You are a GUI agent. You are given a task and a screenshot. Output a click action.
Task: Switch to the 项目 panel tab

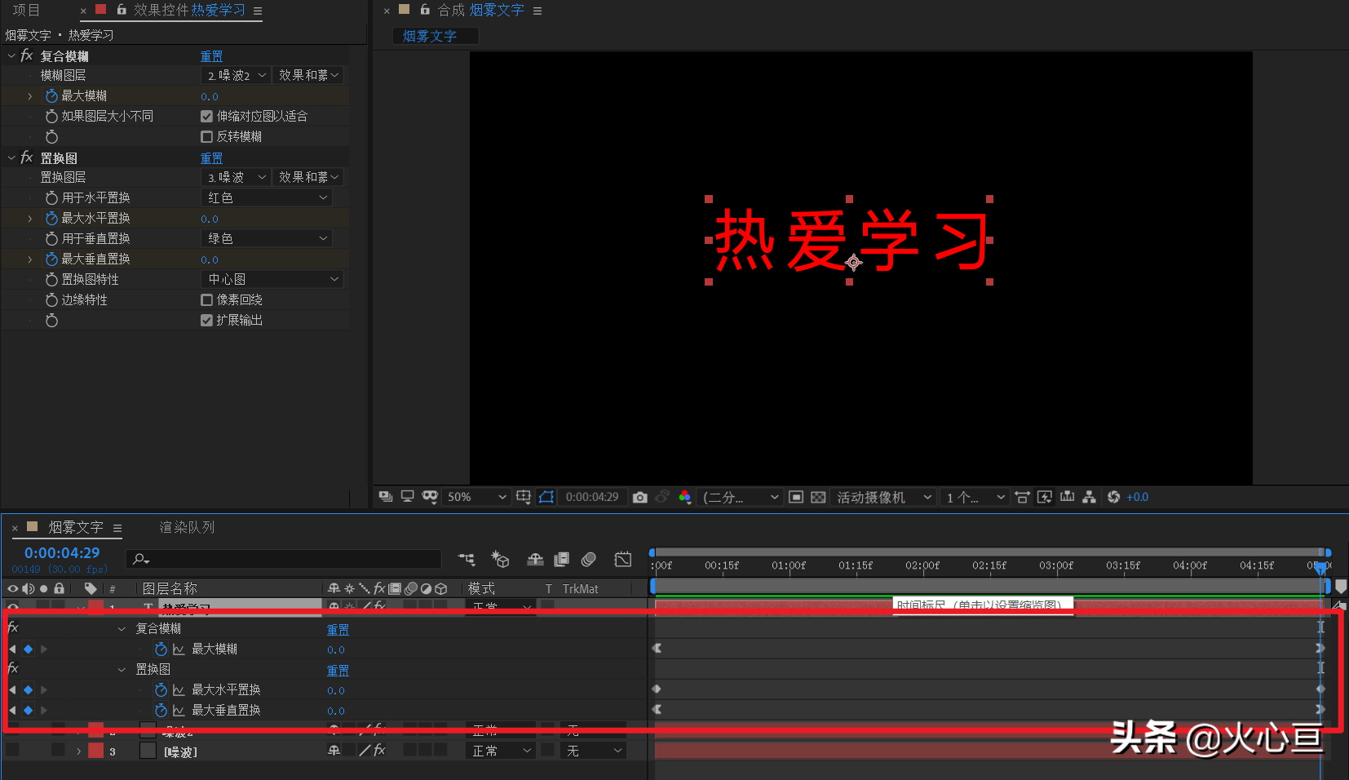pyautogui.click(x=26, y=10)
